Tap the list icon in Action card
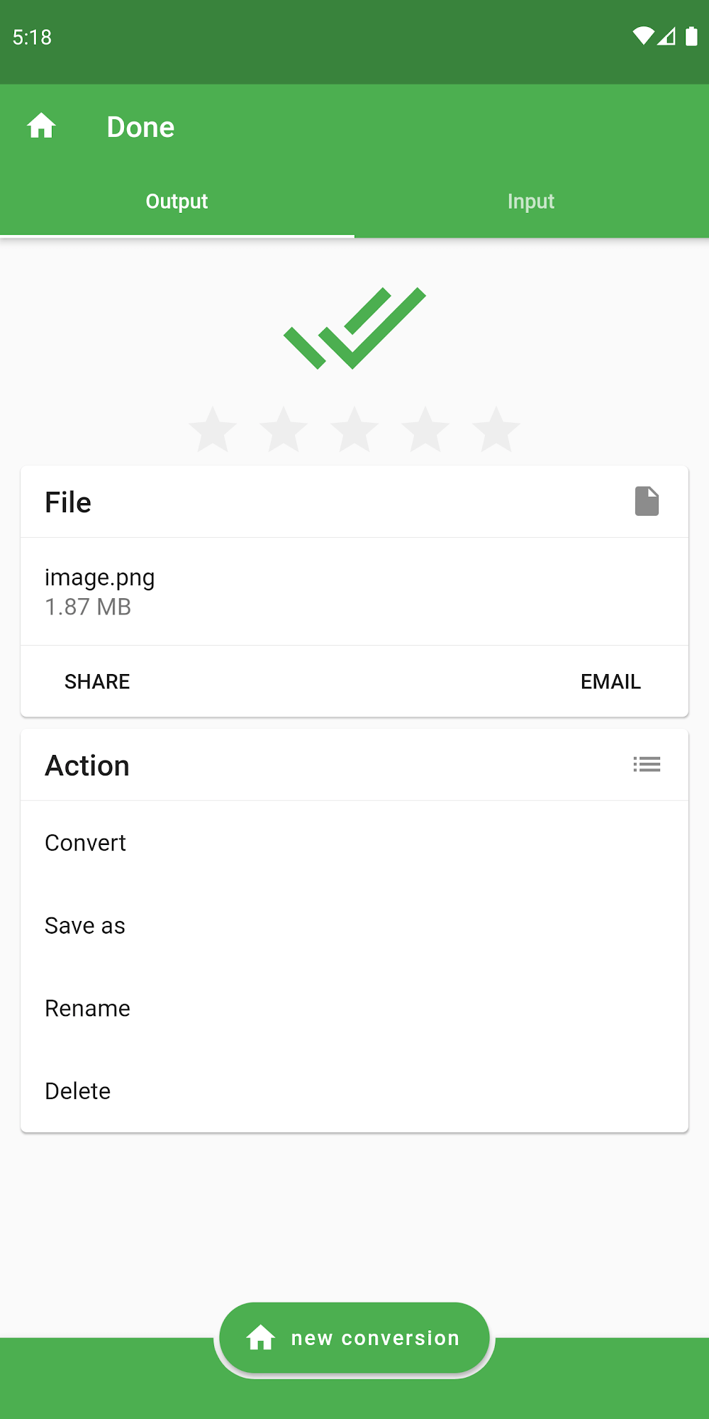 click(x=647, y=765)
